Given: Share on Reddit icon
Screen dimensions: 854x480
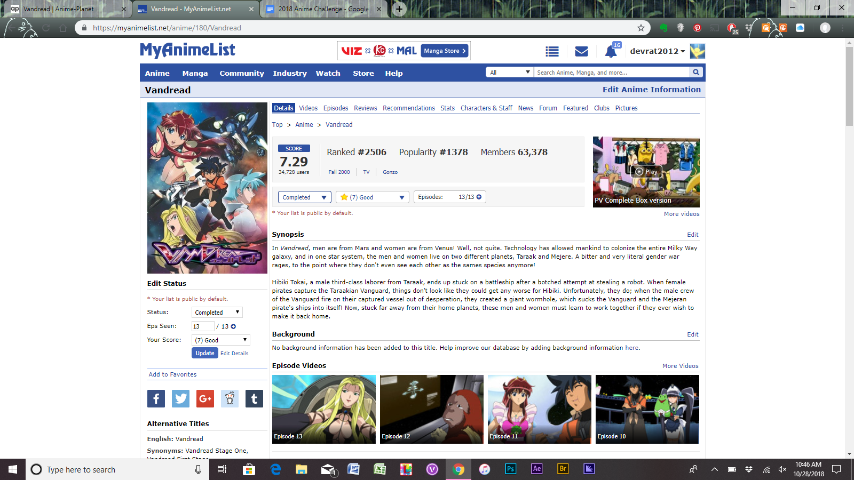Looking at the screenshot, I should coord(230,398).
